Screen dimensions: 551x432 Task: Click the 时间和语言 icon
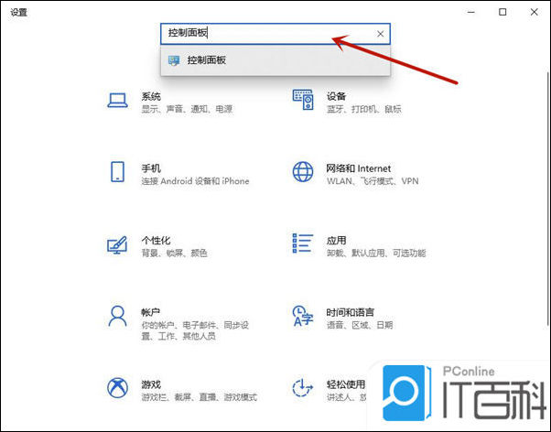[x=303, y=317]
